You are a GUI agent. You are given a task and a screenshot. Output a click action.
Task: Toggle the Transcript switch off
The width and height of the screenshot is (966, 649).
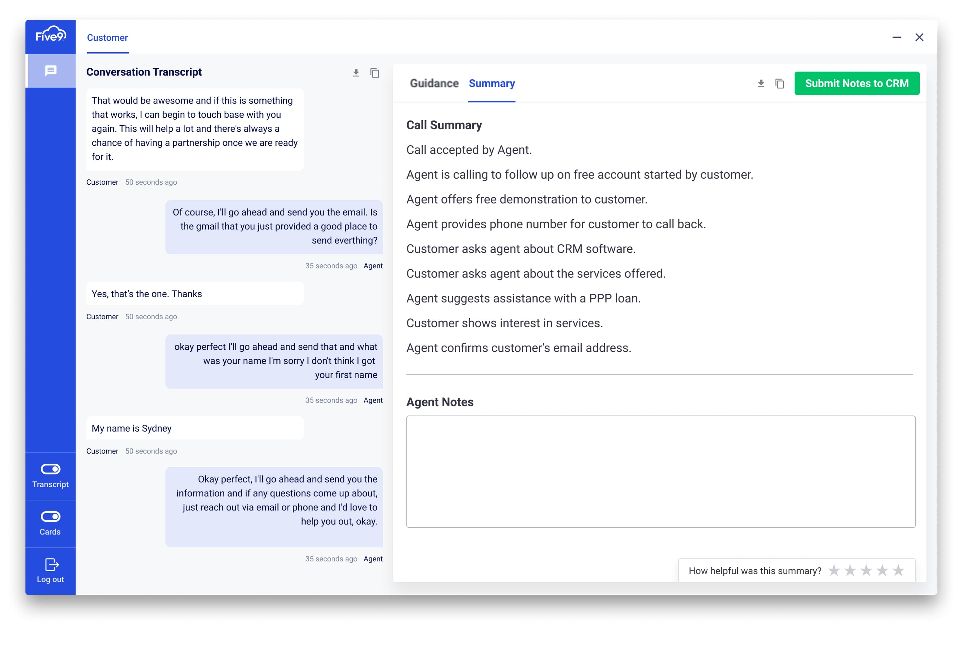coord(51,469)
